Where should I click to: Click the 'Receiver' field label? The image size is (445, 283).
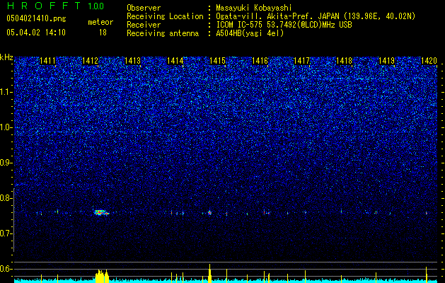click(144, 25)
